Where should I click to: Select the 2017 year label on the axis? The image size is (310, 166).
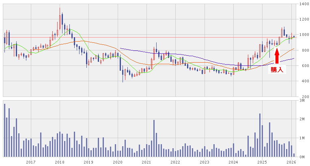31,162
